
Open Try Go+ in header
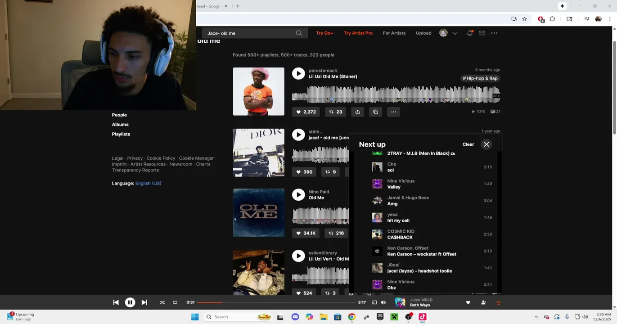click(324, 33)
